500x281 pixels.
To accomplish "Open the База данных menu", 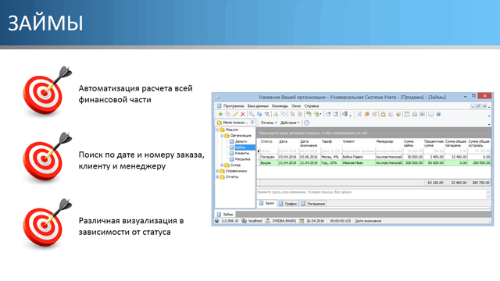I will 258,106.
